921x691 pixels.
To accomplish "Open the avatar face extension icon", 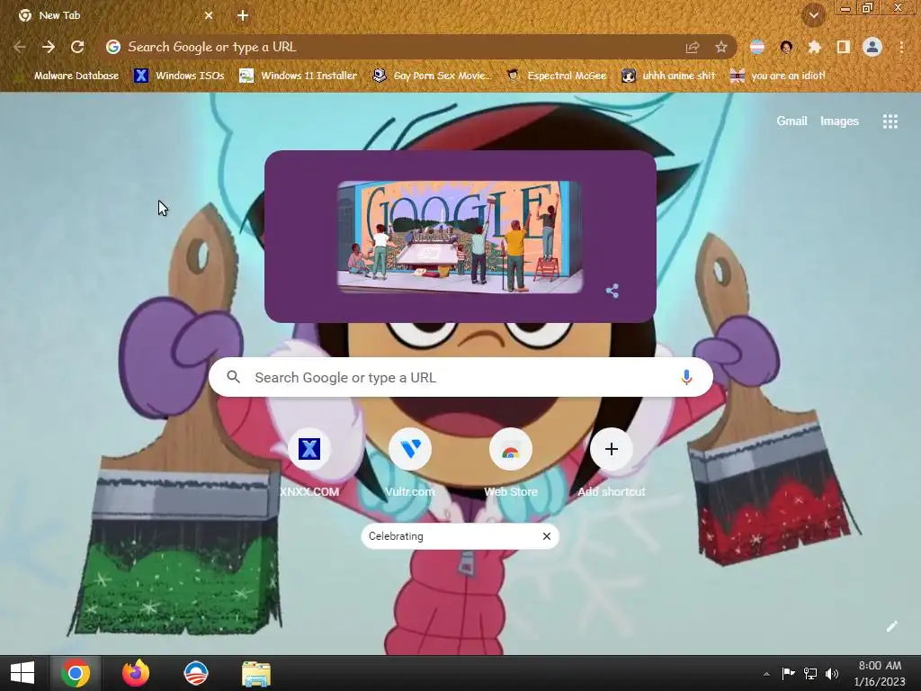I will point(786,47).
